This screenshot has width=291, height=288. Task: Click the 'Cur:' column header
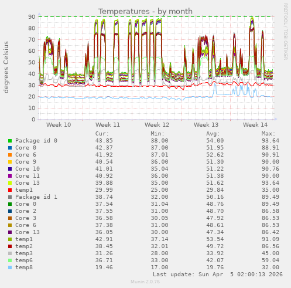102,134
